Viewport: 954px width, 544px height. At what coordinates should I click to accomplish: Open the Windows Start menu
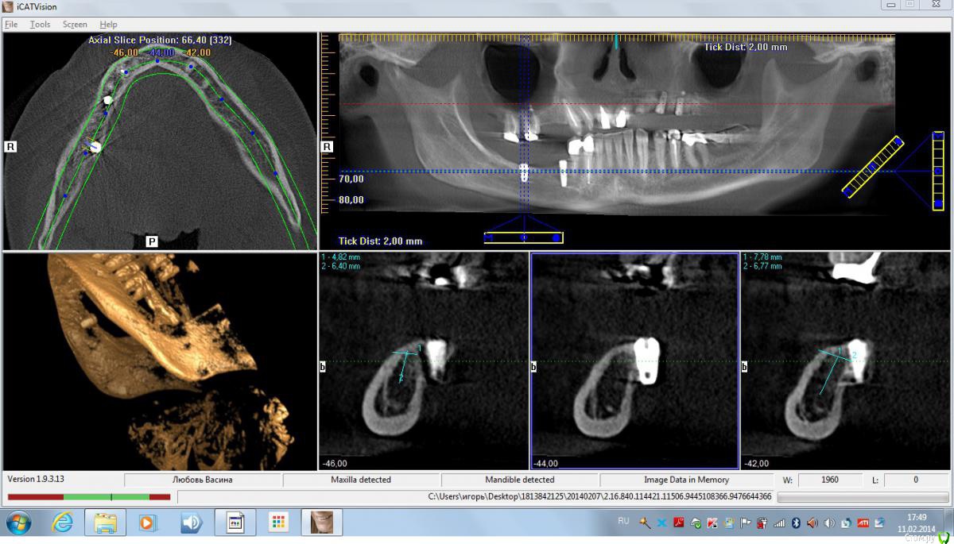point(18,523)
